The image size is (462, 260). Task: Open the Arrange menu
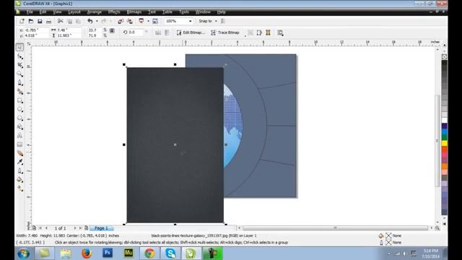point(95,12)
